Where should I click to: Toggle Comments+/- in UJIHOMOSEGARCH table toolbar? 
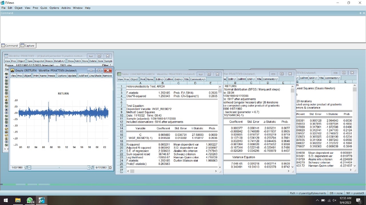(198, 79)
